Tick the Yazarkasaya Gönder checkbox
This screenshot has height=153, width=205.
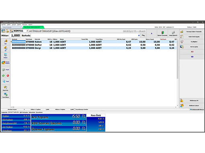click(75, 110)
